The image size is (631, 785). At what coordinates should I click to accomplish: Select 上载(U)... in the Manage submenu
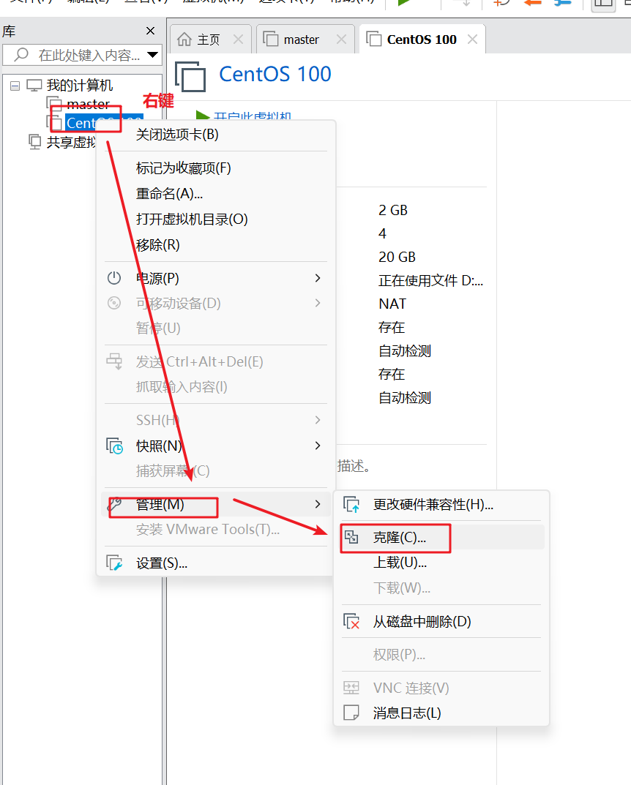[x=400, y=562]
